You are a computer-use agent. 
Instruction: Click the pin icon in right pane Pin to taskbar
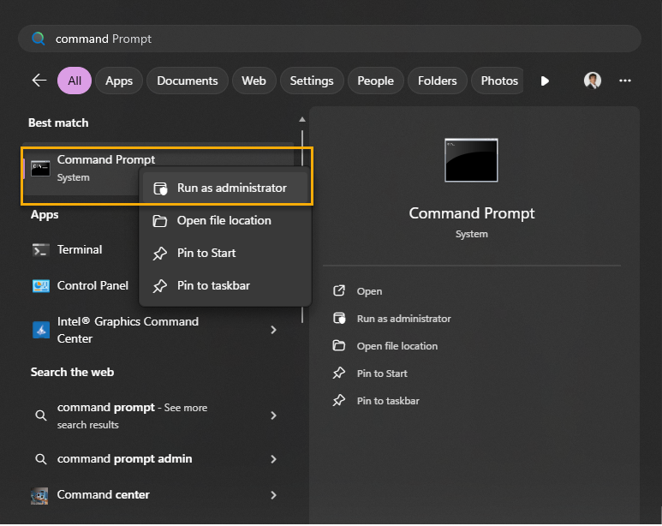click(x=339, y=401)
